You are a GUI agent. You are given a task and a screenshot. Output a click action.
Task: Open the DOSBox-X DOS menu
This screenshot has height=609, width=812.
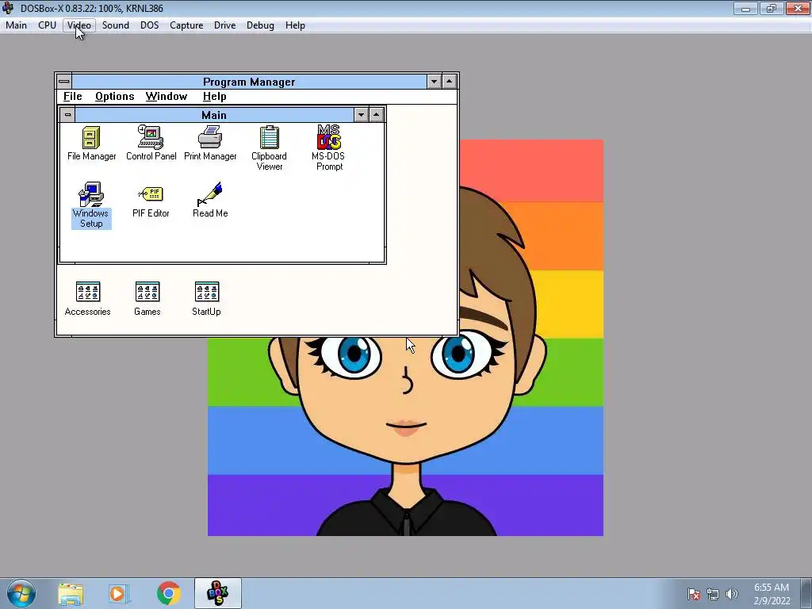click(x=150, y=25)
